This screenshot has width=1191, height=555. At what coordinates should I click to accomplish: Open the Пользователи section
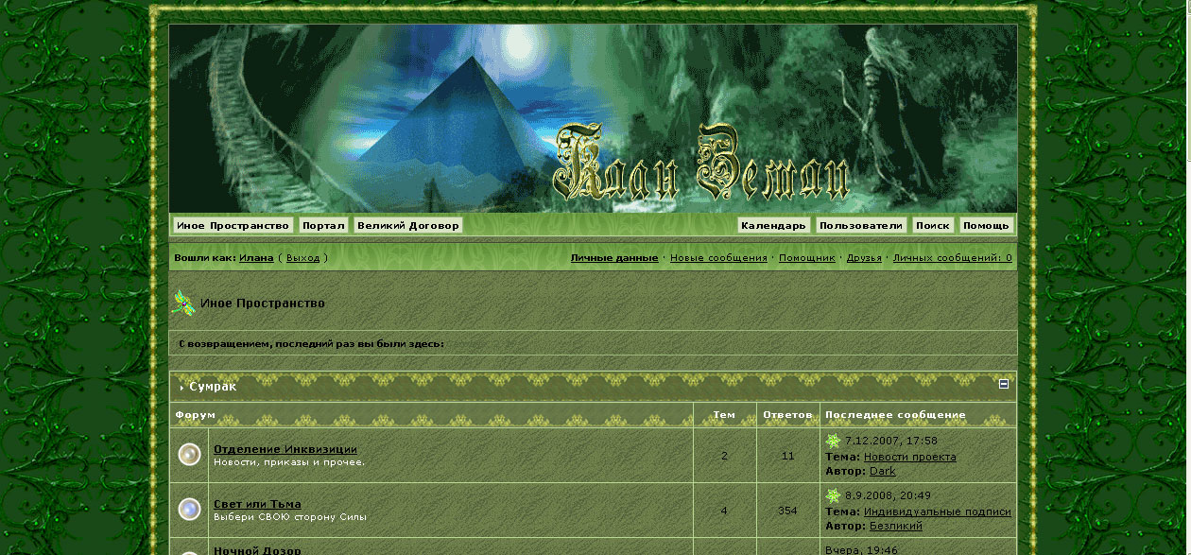[x=861, y=225]
